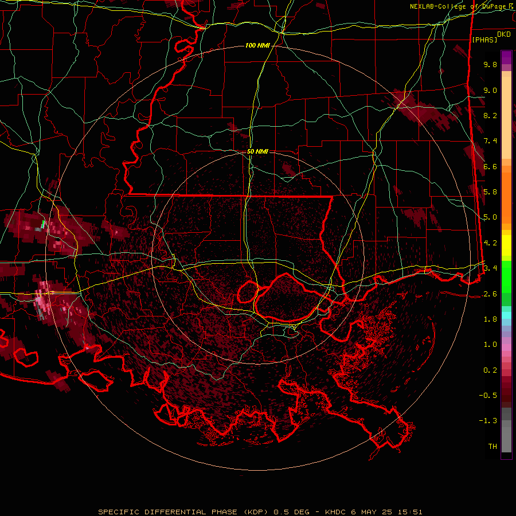Viewport: 516px width, 516px height.
Task: Click the [PHAS] label above the color bar
Action: [x=484, y=40]
